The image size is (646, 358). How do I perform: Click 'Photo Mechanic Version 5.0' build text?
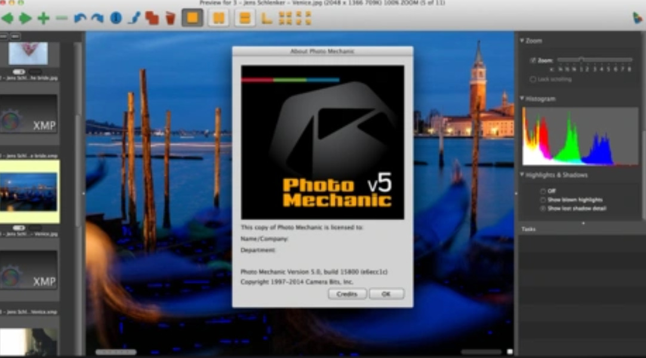click(x=314, y=272)
